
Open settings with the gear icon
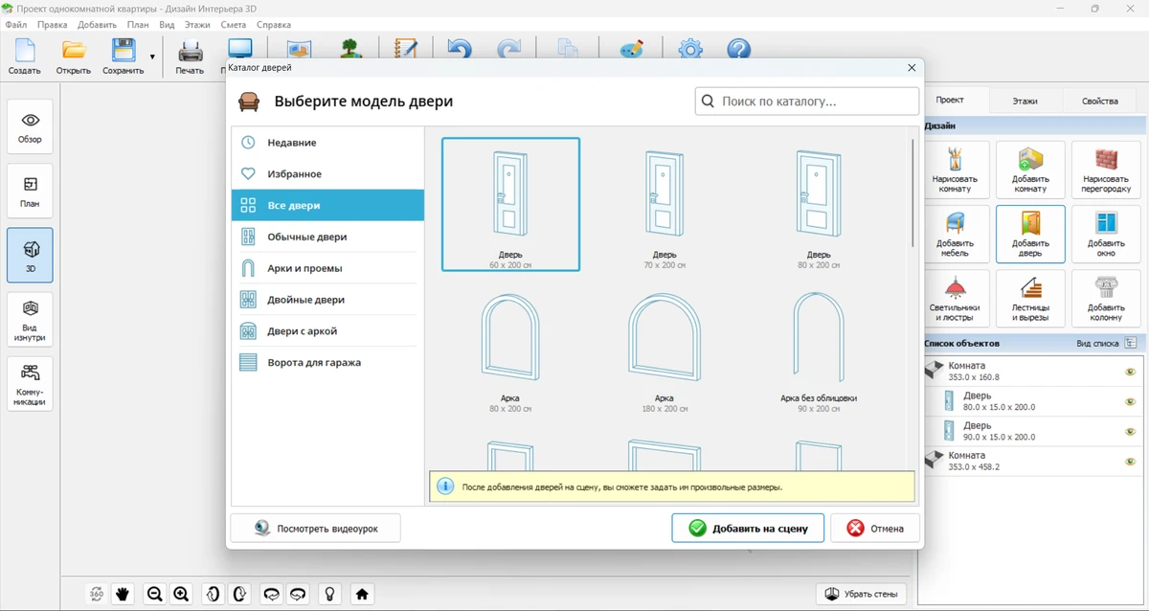pos(689,50)
